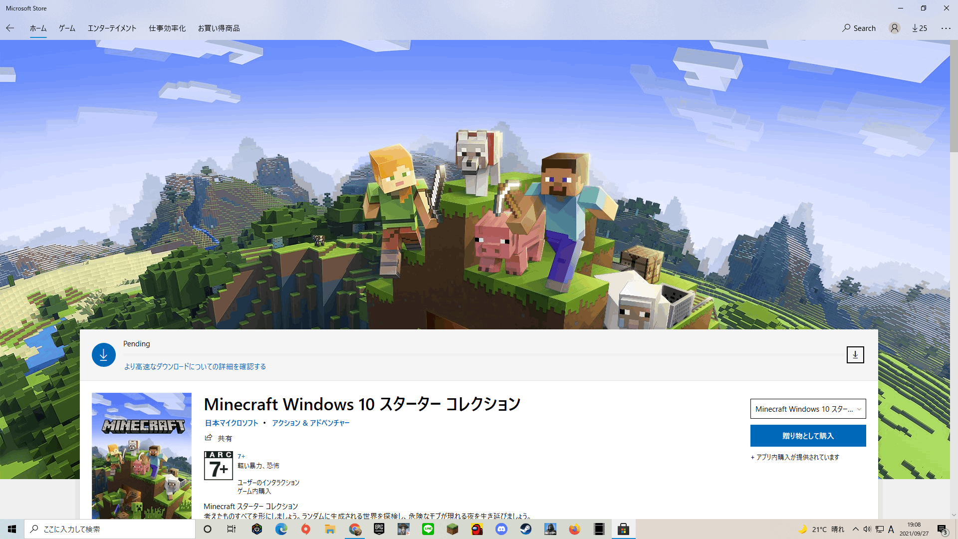Open the account icon menu
958x539 pixels.
click(x=894, y=27)
